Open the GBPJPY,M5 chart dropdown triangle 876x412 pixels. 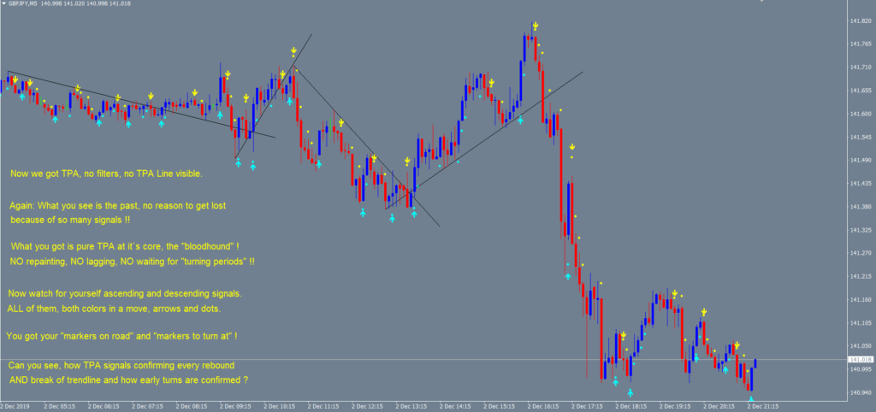(x=4, y=4)
